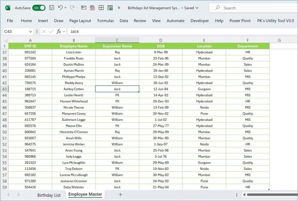This screenshot has height=201, width=298.
Task: Click the send as PDF icon
Action: coord(93,8)
